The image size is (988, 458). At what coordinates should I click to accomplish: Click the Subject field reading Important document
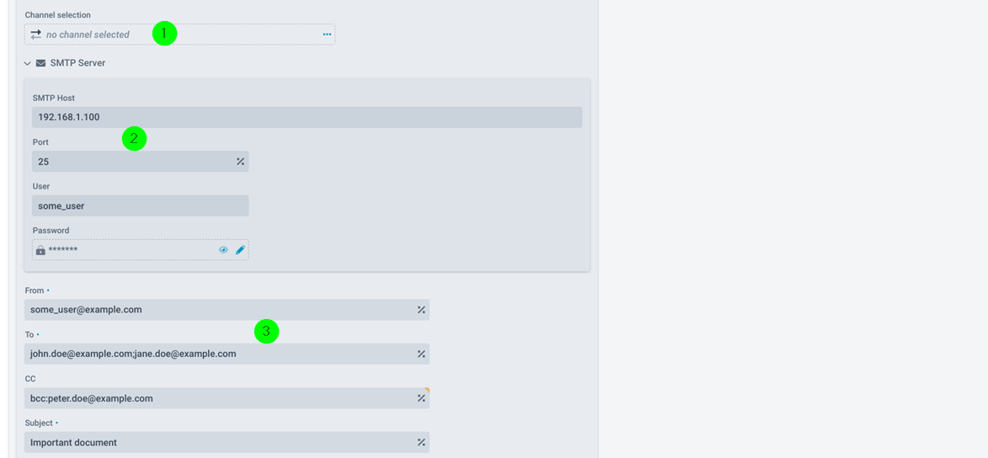227,442
